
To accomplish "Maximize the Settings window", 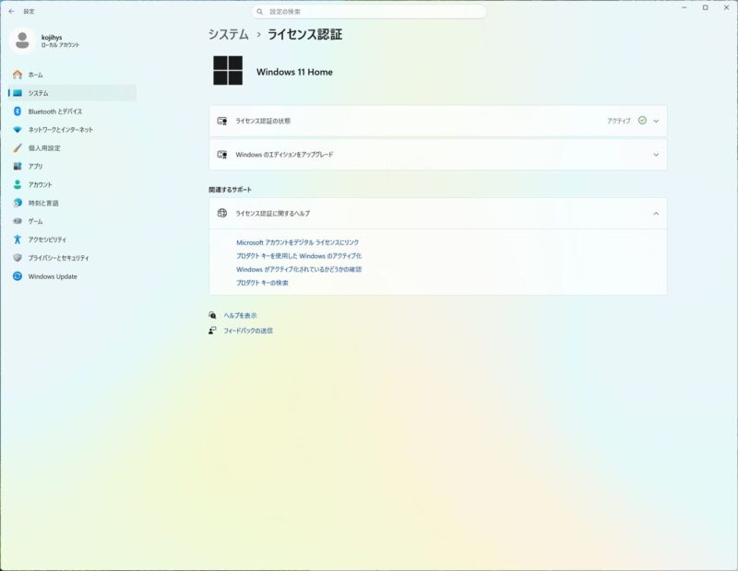I will [705, 7].
